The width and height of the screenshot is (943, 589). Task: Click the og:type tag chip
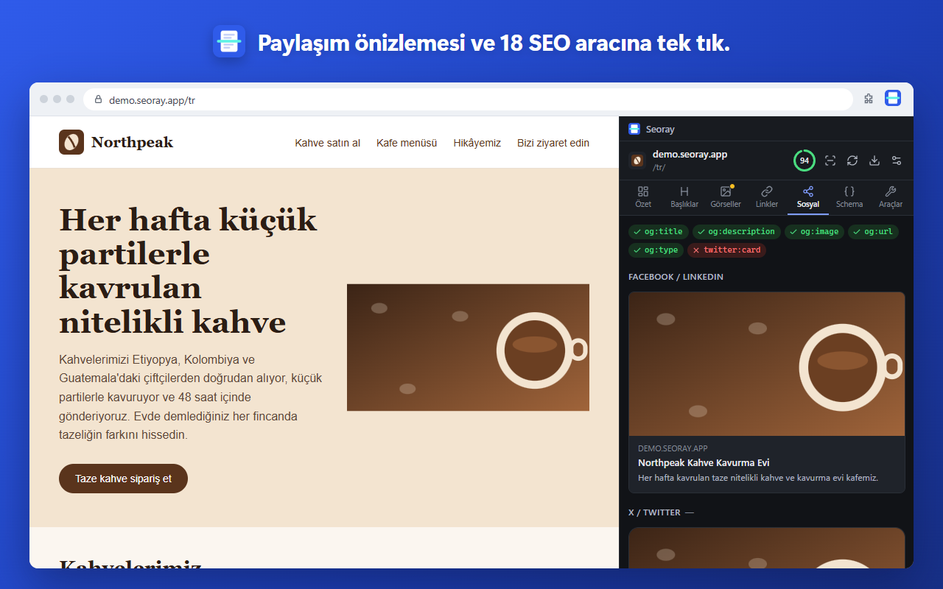[x=656, y=250]
